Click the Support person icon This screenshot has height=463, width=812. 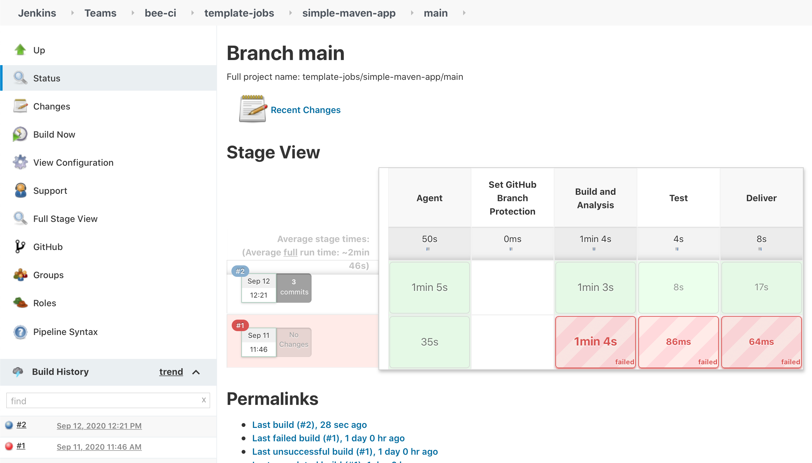pyautogui.click(x=20, y=190)
